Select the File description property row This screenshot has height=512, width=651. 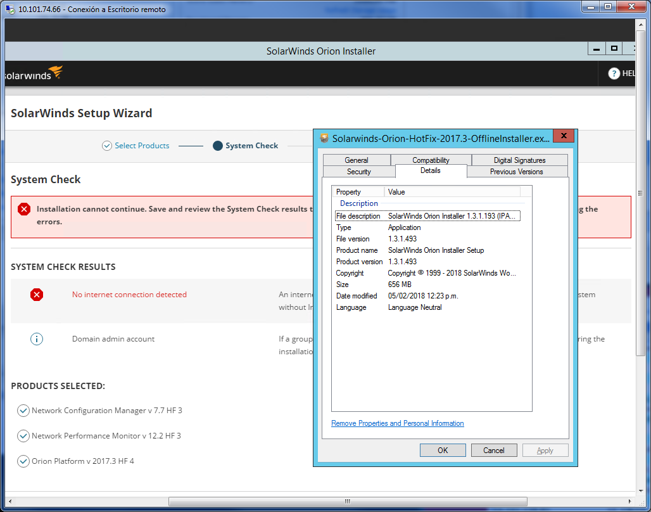coord(427,216)
